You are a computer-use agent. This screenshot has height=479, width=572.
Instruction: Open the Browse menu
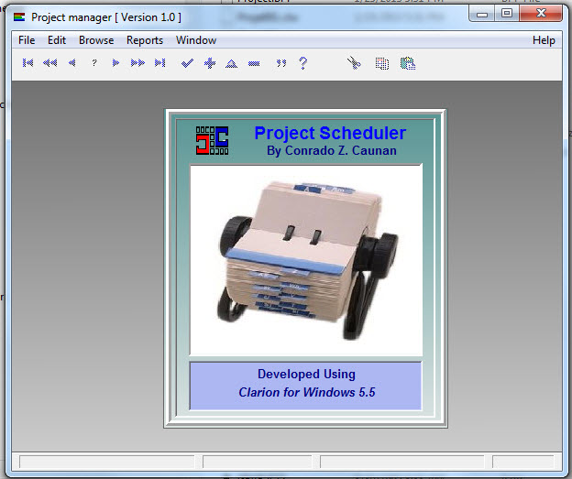(96, 40)
